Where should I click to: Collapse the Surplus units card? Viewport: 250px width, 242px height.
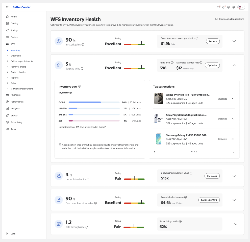(x=234, y=65)
